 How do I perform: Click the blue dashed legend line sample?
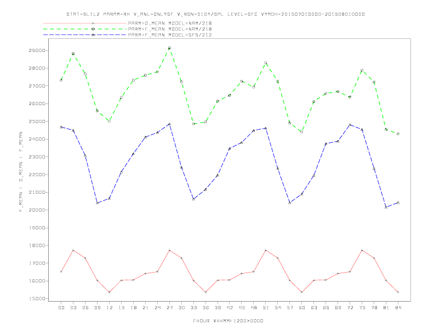(85, 35)
